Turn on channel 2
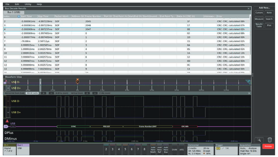Image resolution: width=278 pixels, height=157 pixels. pos(106,149)
